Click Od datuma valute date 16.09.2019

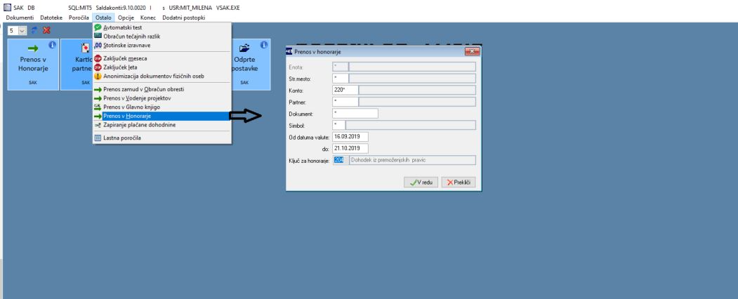(x=350, y=137)
